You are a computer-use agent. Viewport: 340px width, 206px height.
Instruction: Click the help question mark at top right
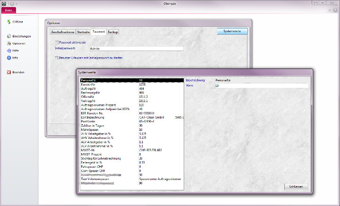335,9
